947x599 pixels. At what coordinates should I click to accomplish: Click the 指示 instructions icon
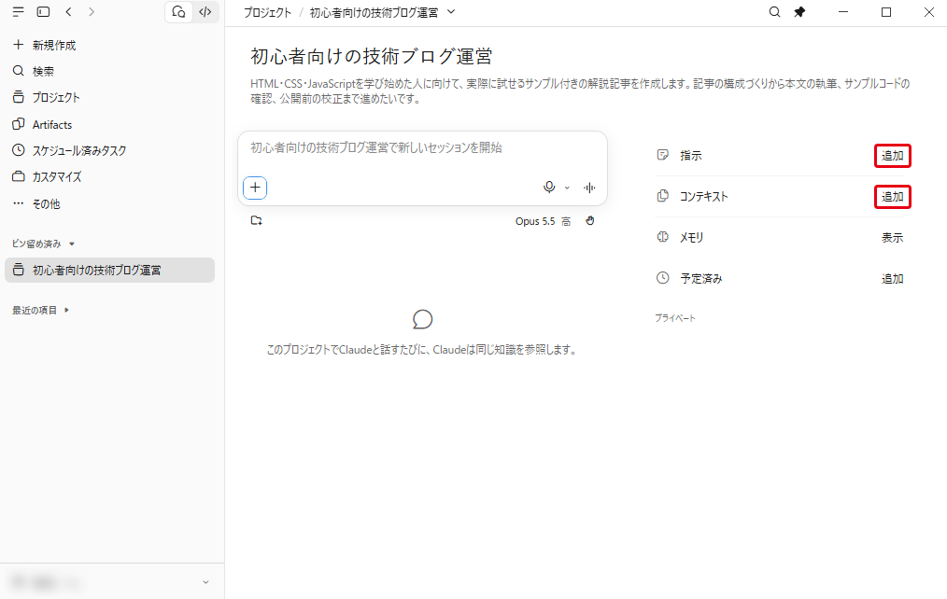click(662, 155)
